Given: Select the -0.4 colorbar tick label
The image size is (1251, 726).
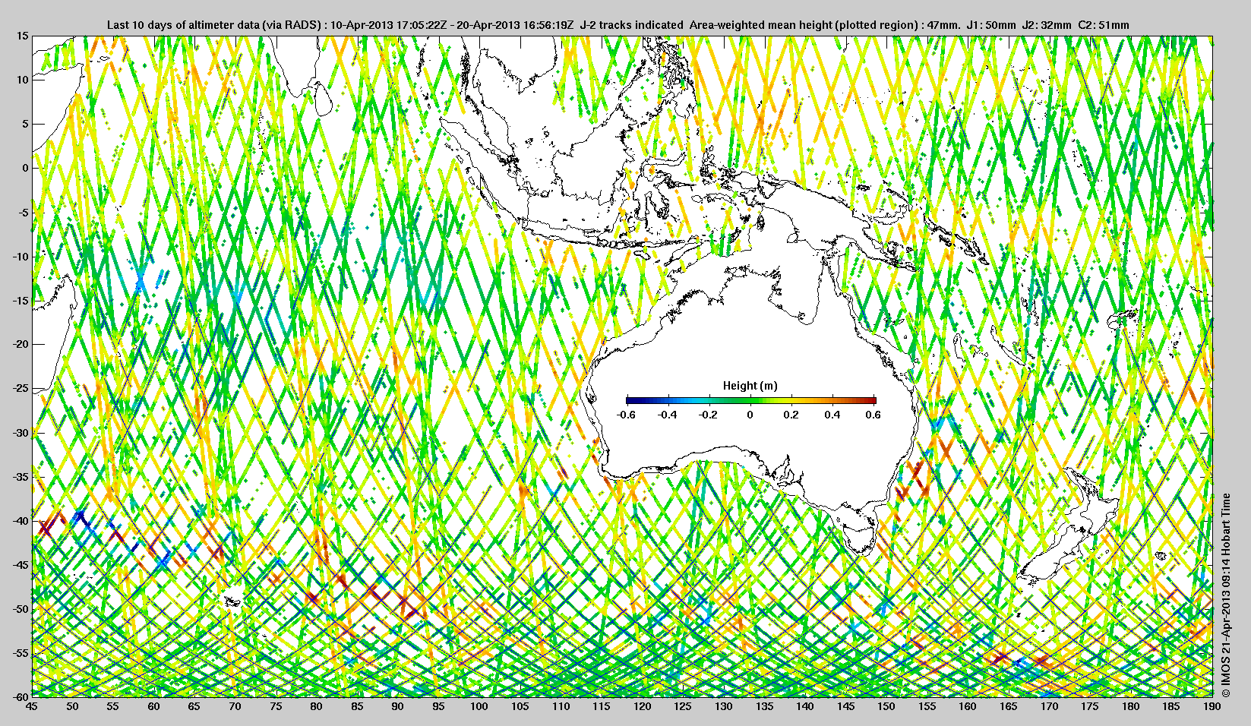Looking at the screenshot, I should pos(667,415).
